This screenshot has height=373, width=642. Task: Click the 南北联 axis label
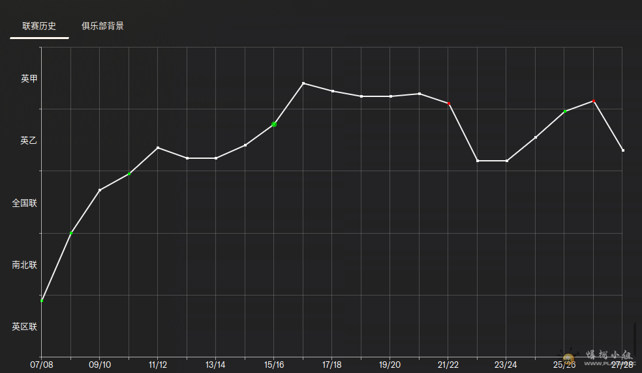click(25, 265)
